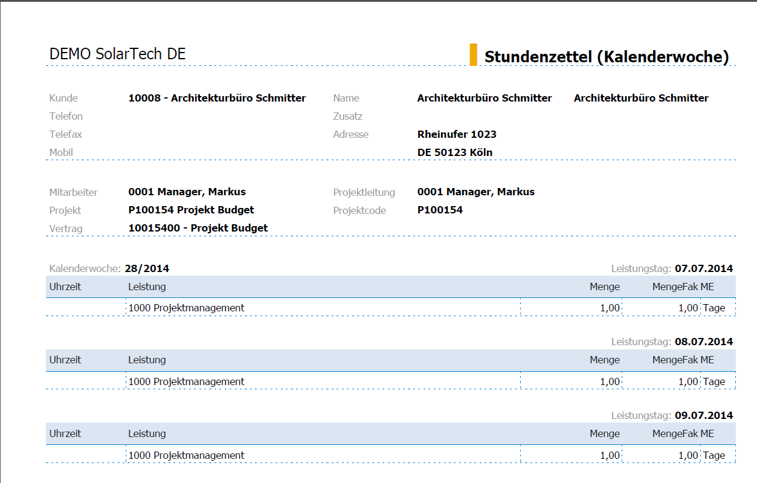Click the Adresse label
Image resolution: width=757 pixels, height=483 pixels.
click(x=350, y=134)
